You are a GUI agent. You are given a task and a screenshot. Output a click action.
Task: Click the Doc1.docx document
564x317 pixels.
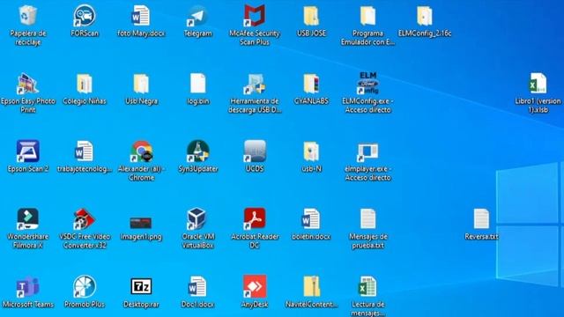click(x=197, y=287)
